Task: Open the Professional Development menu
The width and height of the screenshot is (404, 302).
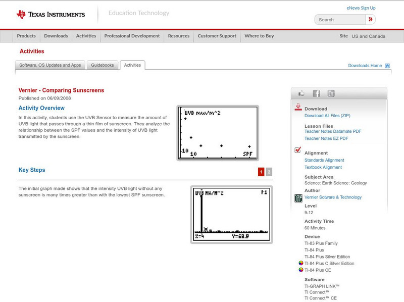Action: point(132,36)
